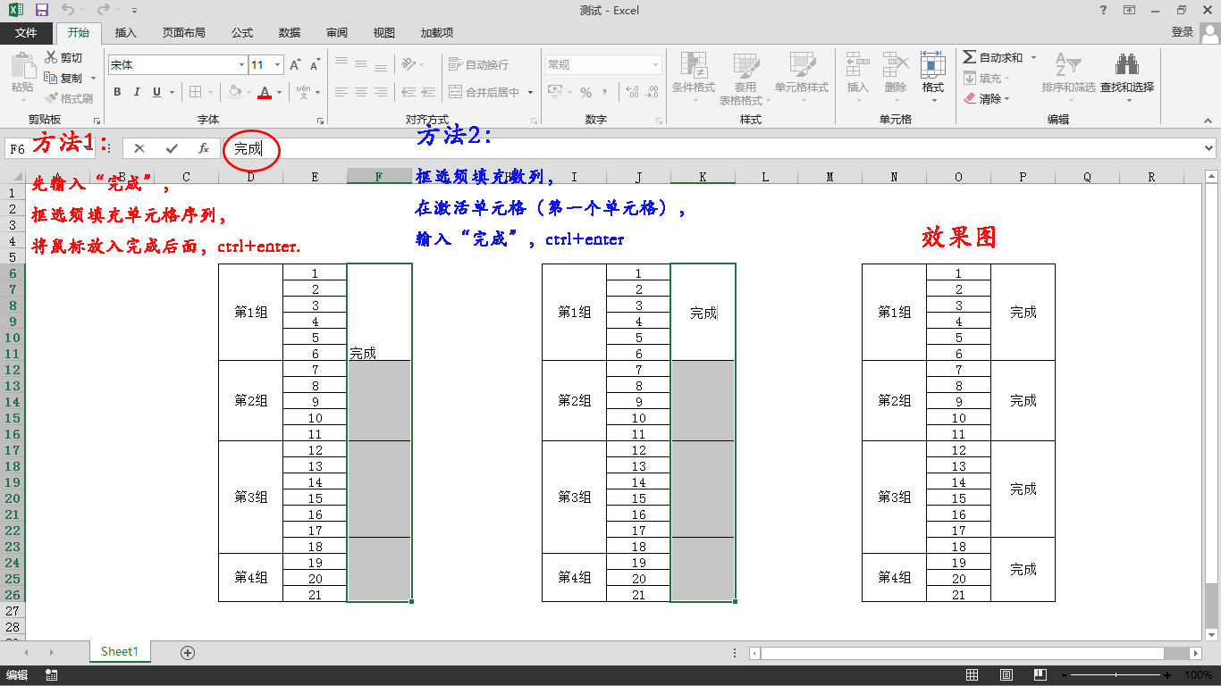Screen dimensions: 1221x686
Task: Open fill color dropdown arrow
Action: click(x=248, y=92)
